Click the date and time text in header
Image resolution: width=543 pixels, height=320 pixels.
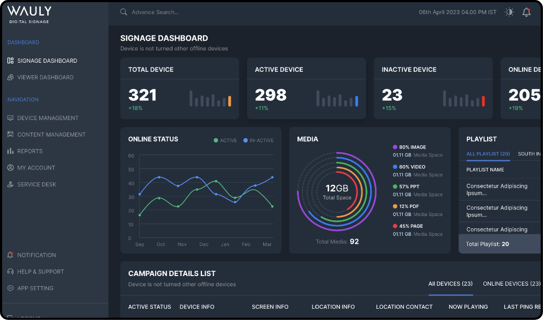458,12
